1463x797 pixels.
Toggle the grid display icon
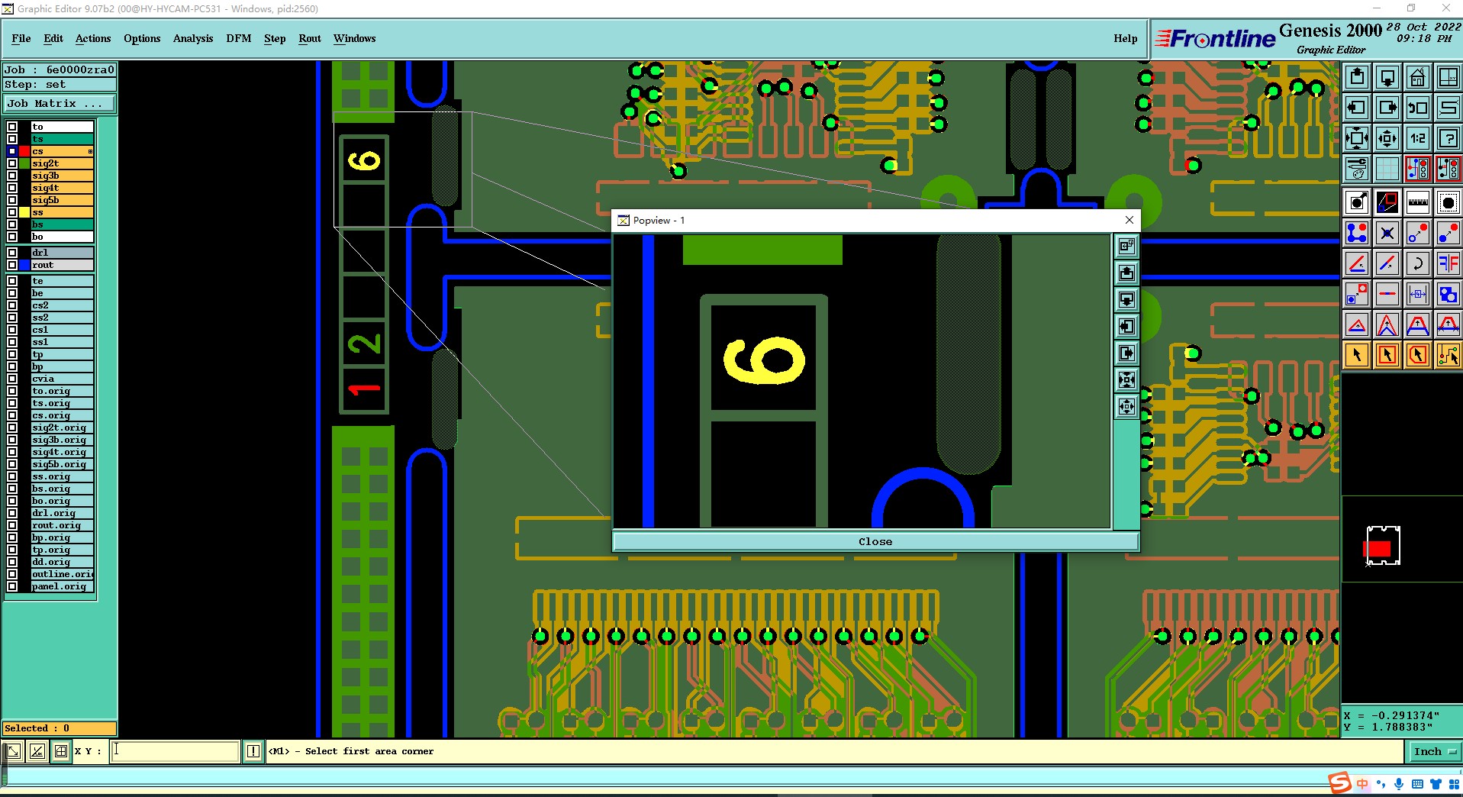pos(1387,169)
